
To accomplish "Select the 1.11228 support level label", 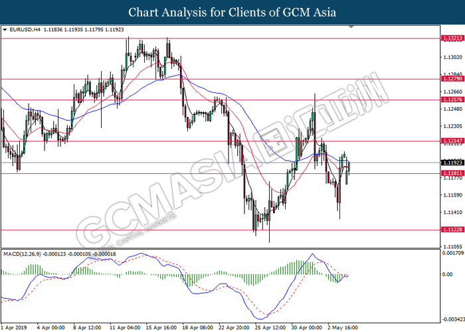I will [x=452, y=230].
